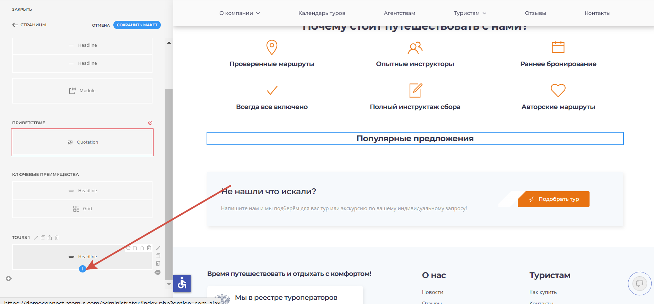This screenshot has height=304, width=654.
Task: Click the sidebar scroll up arrow
Action: click(x=169, y=43)
